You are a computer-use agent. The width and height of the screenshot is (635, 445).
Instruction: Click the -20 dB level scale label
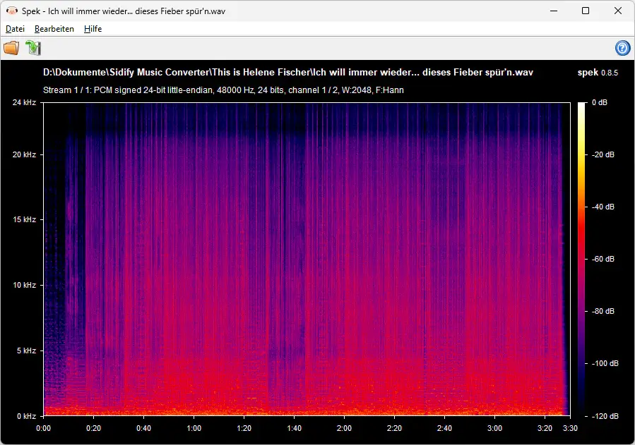click(603, 154)
